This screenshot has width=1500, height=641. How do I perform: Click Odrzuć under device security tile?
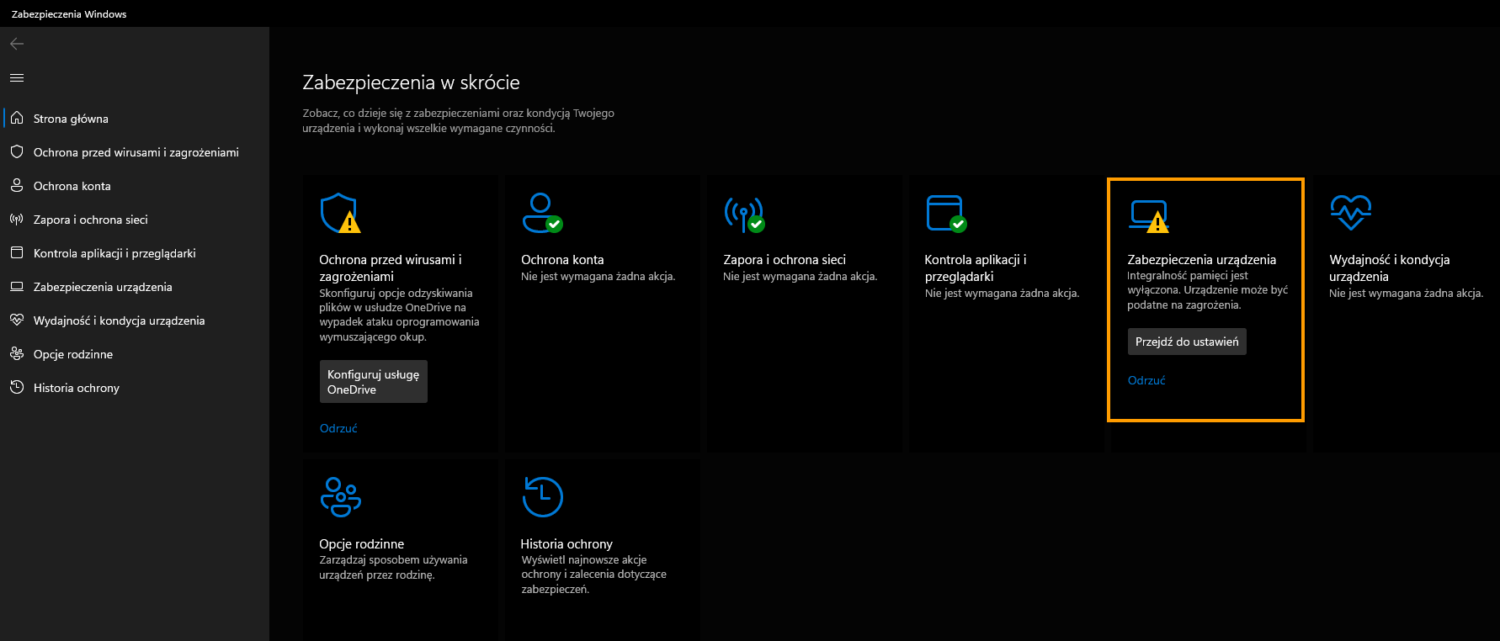1146,380
